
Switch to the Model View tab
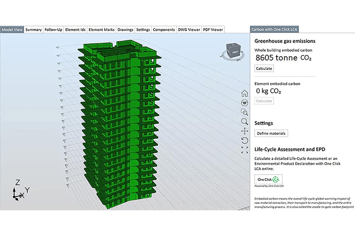click(12, 29)
